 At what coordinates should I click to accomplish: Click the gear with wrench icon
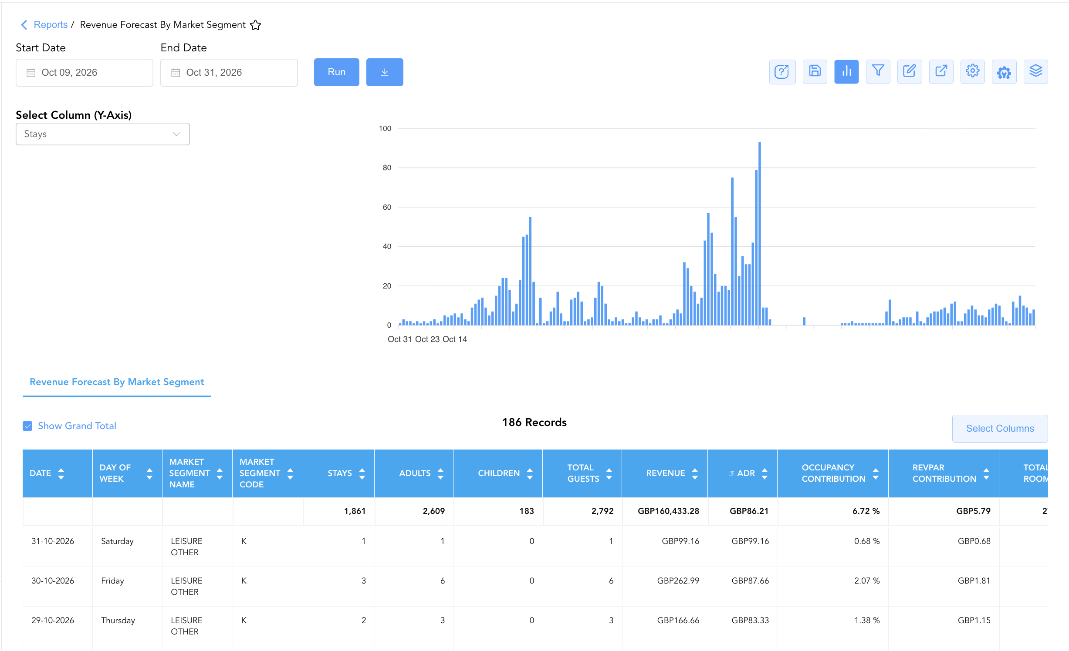1004,72
